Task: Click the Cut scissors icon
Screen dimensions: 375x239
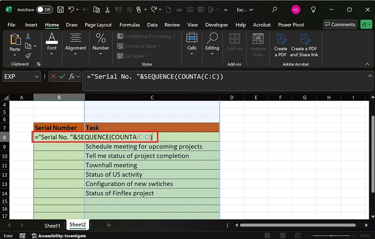Action: tap(28, 36)
